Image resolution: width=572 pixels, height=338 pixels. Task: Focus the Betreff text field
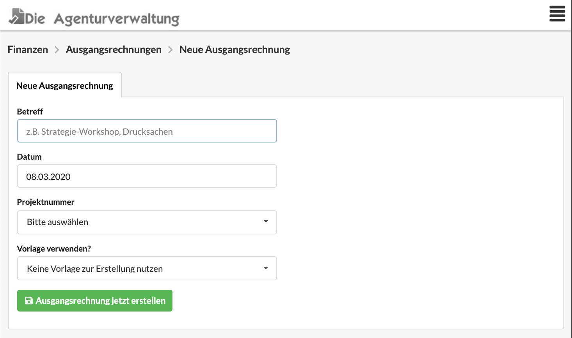point(147,131)
